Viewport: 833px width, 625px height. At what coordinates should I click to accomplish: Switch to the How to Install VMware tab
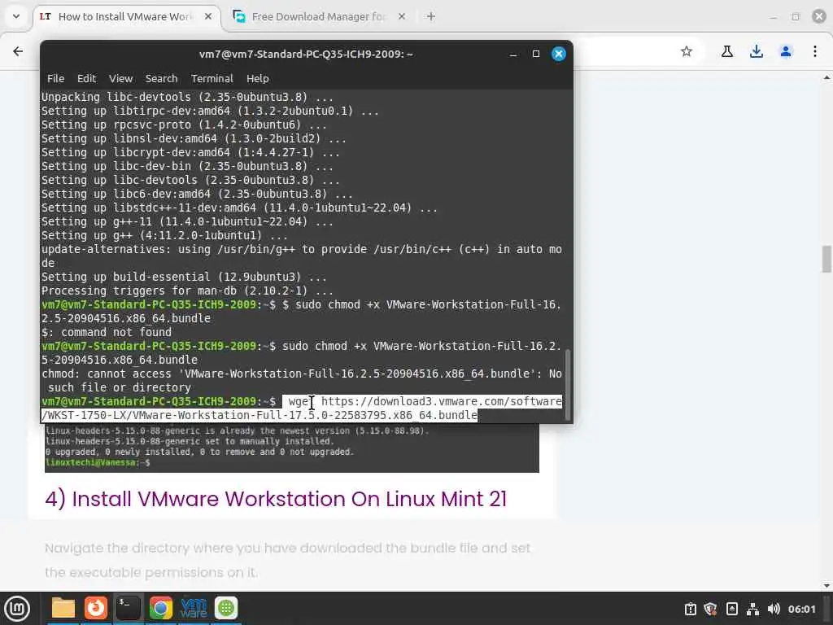124,16
